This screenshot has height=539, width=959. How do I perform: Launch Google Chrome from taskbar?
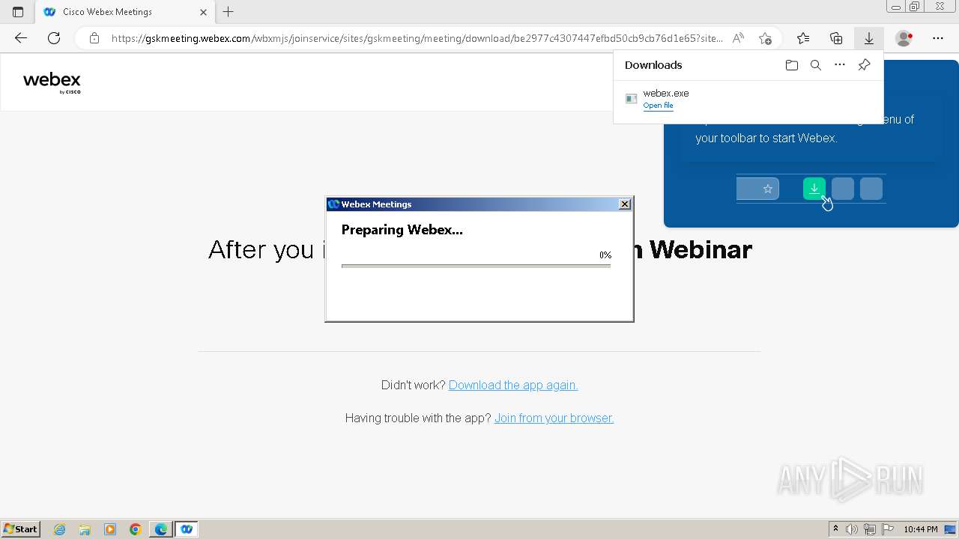click(x=136, y=529)
